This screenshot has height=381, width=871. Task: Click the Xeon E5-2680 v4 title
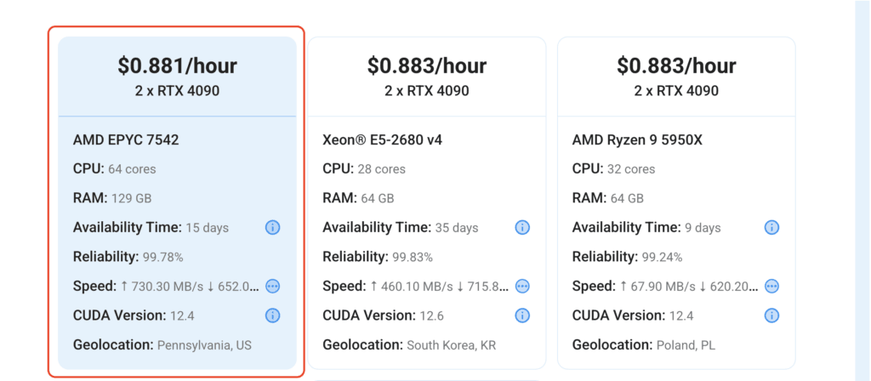click(x=382, y=140)
